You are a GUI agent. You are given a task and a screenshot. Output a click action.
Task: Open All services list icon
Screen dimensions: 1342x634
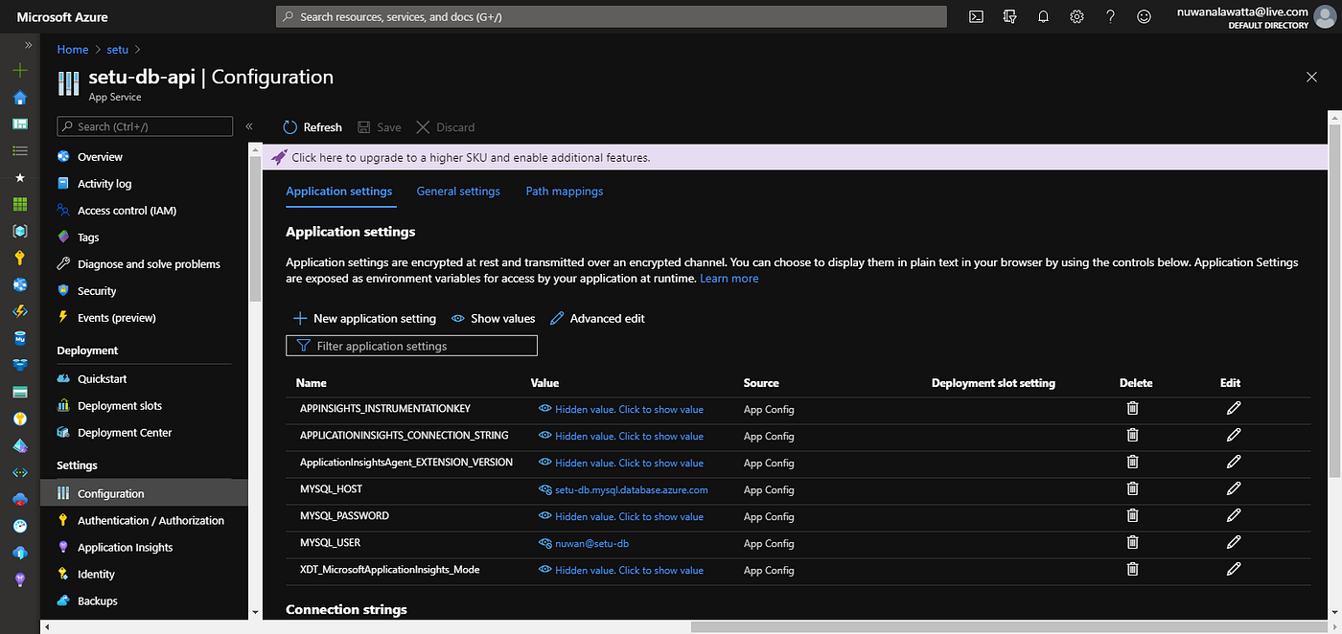20,151
